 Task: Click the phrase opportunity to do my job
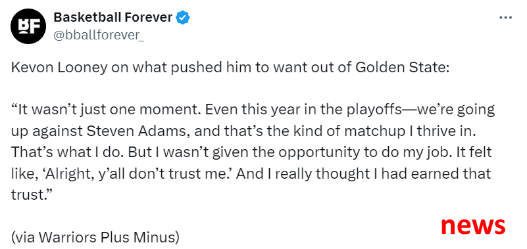click(351, 152)
